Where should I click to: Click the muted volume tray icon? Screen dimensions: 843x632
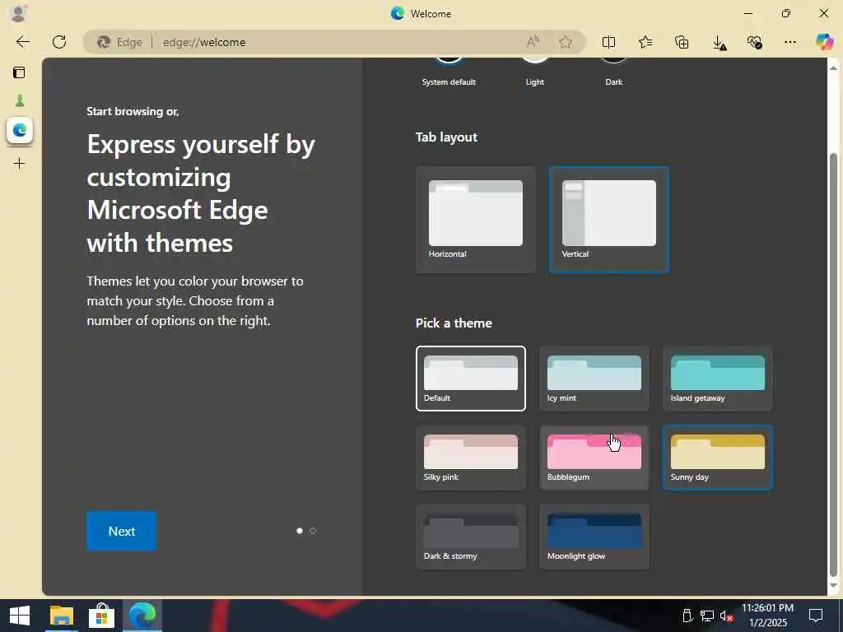click(727, 616)
